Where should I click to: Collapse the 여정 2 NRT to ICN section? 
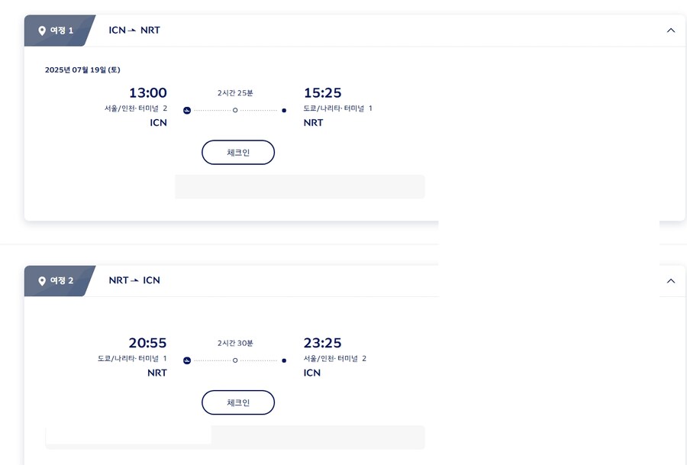pyautogui.click(x=670, y=281)
